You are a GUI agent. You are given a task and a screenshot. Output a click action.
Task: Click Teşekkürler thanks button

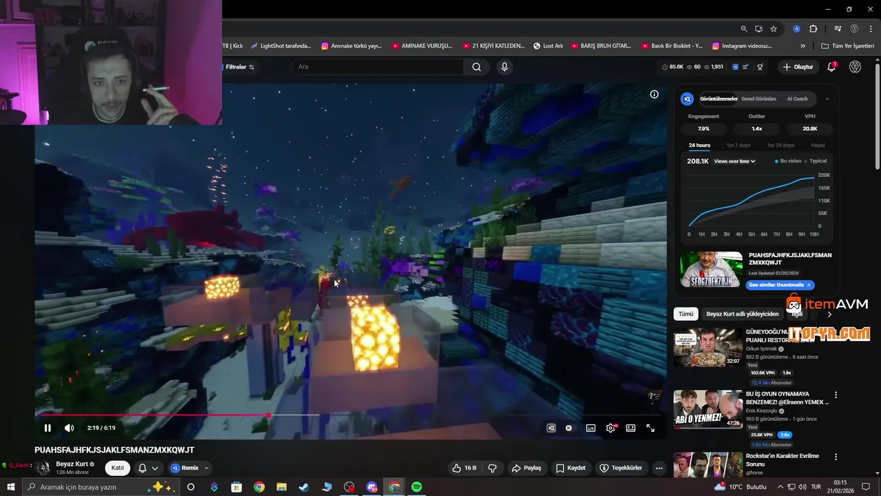tap(622, 468)
